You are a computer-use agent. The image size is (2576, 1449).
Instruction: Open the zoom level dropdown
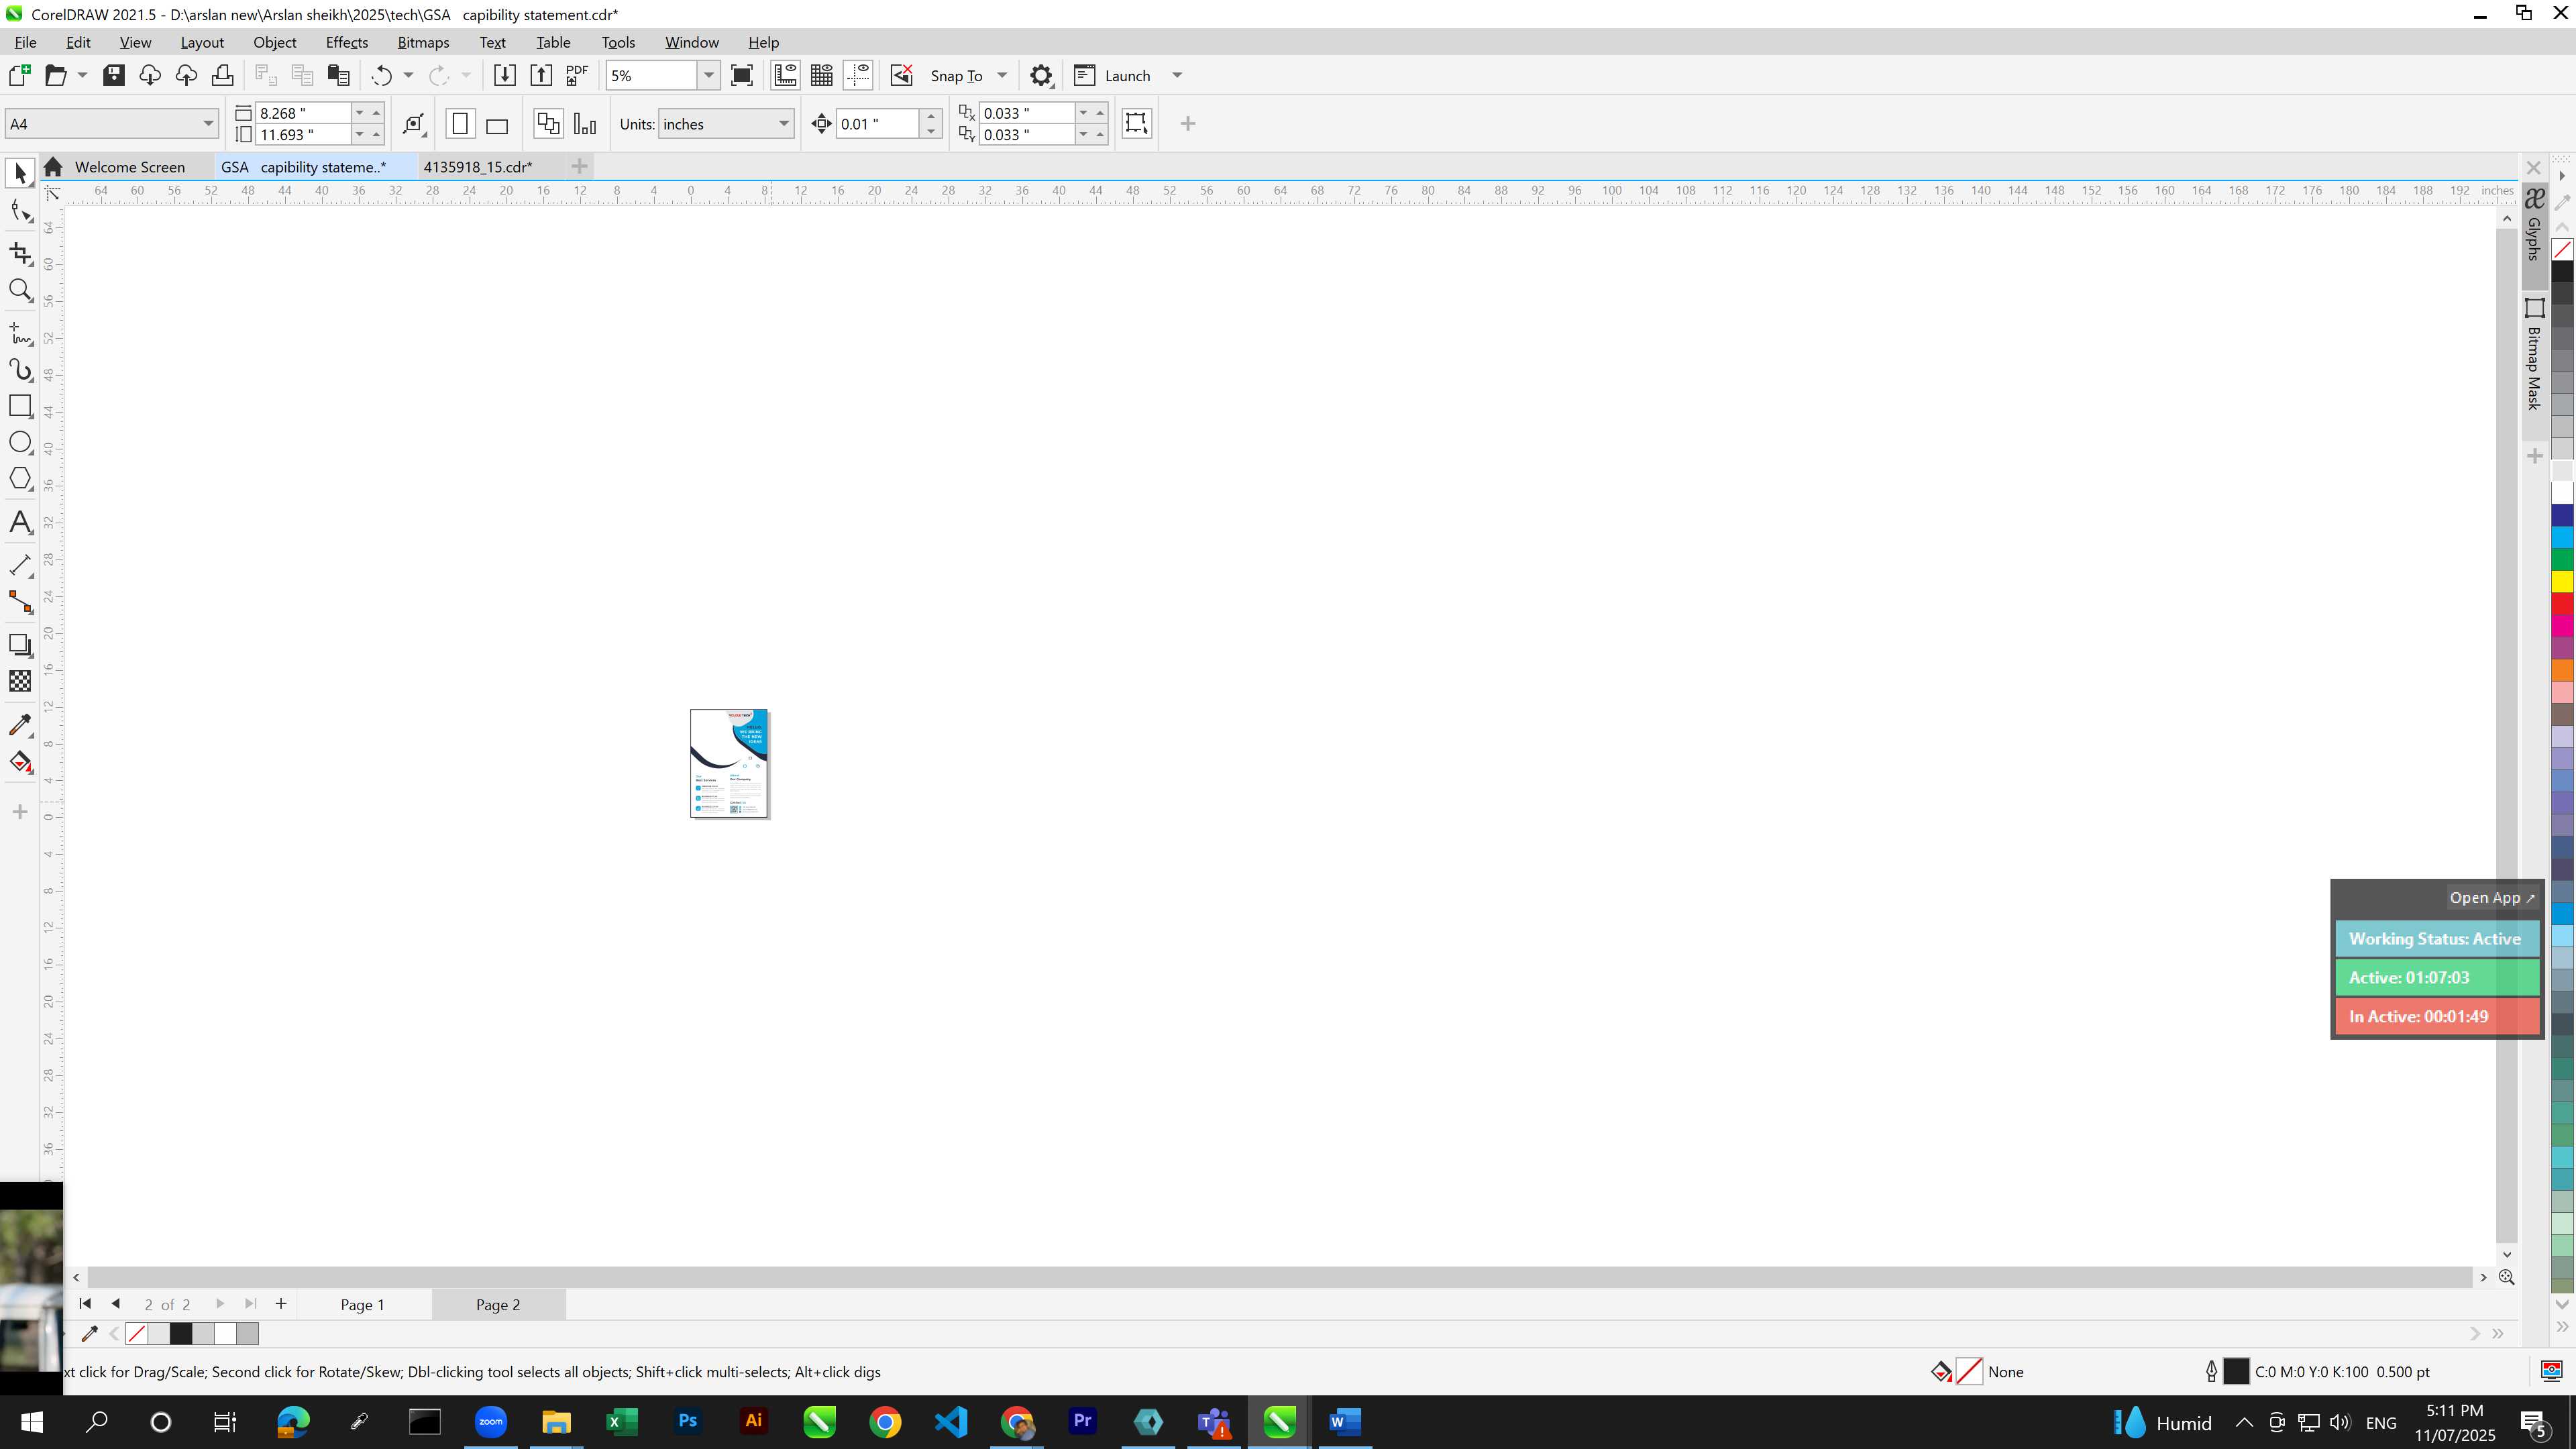708,76
